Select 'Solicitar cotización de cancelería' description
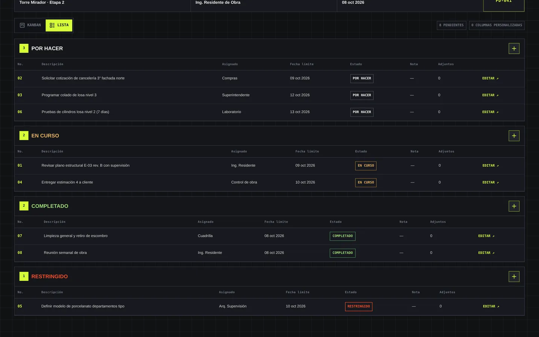The image size is (539, 337). 83,78
